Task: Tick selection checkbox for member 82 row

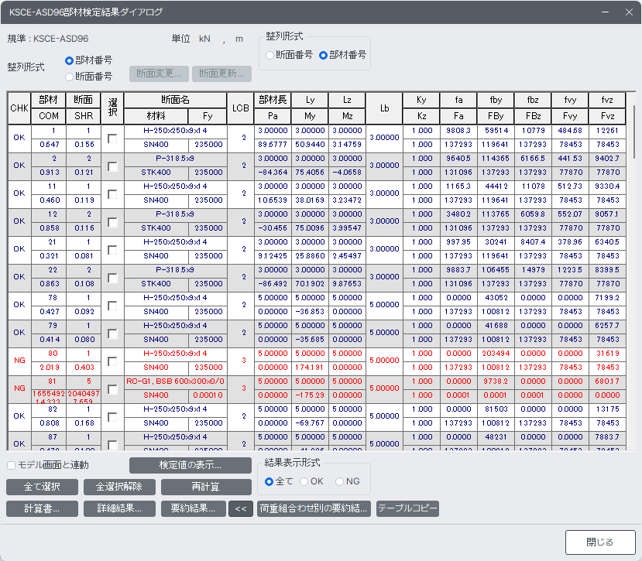Action: 112,416
